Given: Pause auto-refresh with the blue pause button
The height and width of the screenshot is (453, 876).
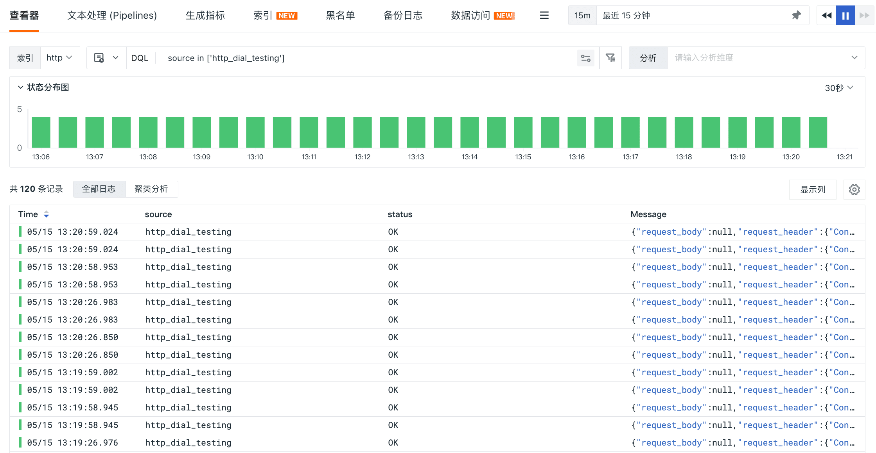Looking at the screenshot, I should click(x=845, y=16).
